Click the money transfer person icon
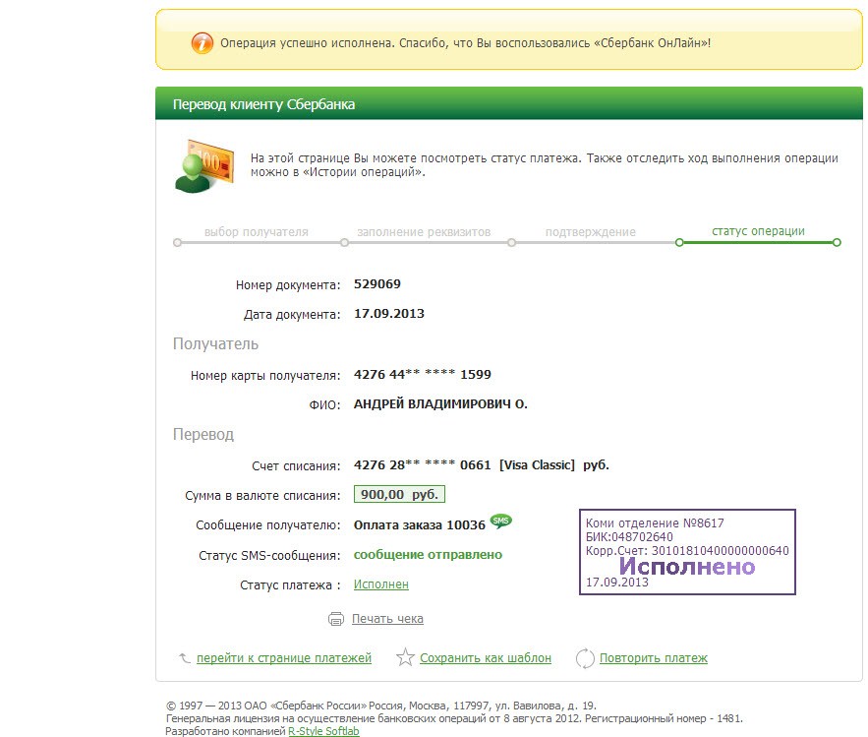This screenshot has width=868, height=737. click(204, 166)
